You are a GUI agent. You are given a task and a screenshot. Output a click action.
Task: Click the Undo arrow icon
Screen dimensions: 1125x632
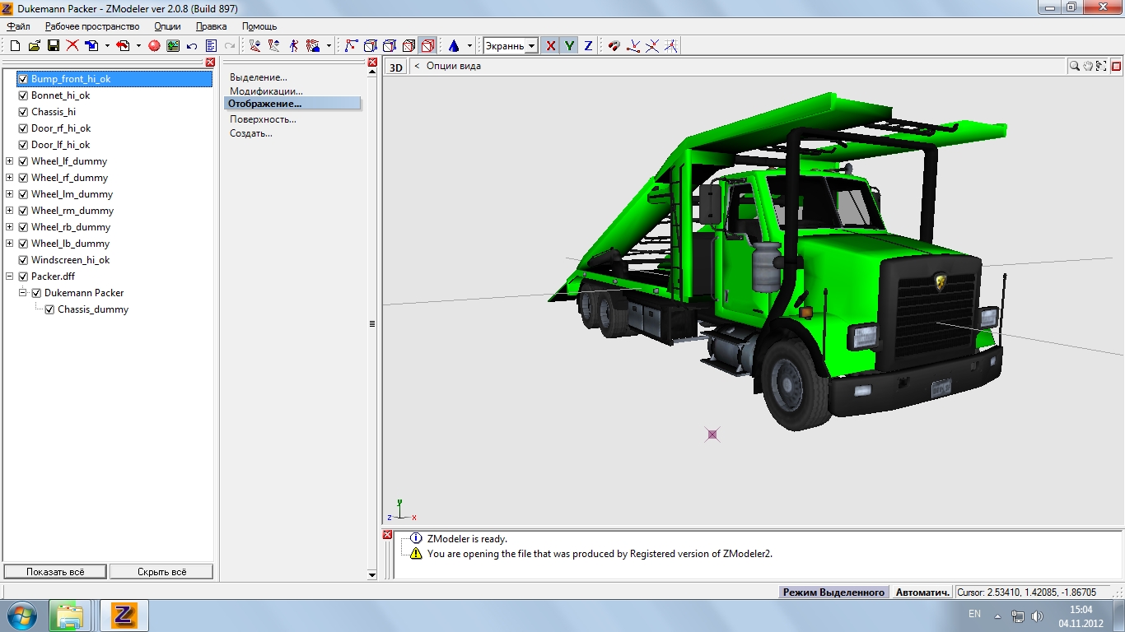[192, 46]
